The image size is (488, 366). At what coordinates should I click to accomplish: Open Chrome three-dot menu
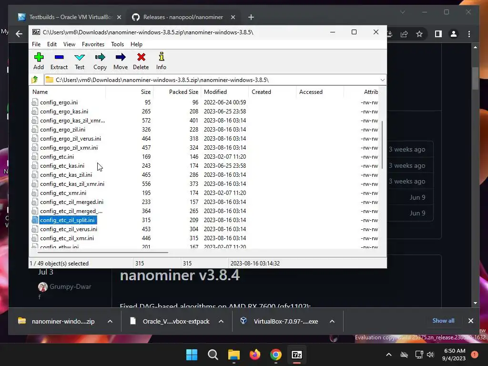coord(469,34)
